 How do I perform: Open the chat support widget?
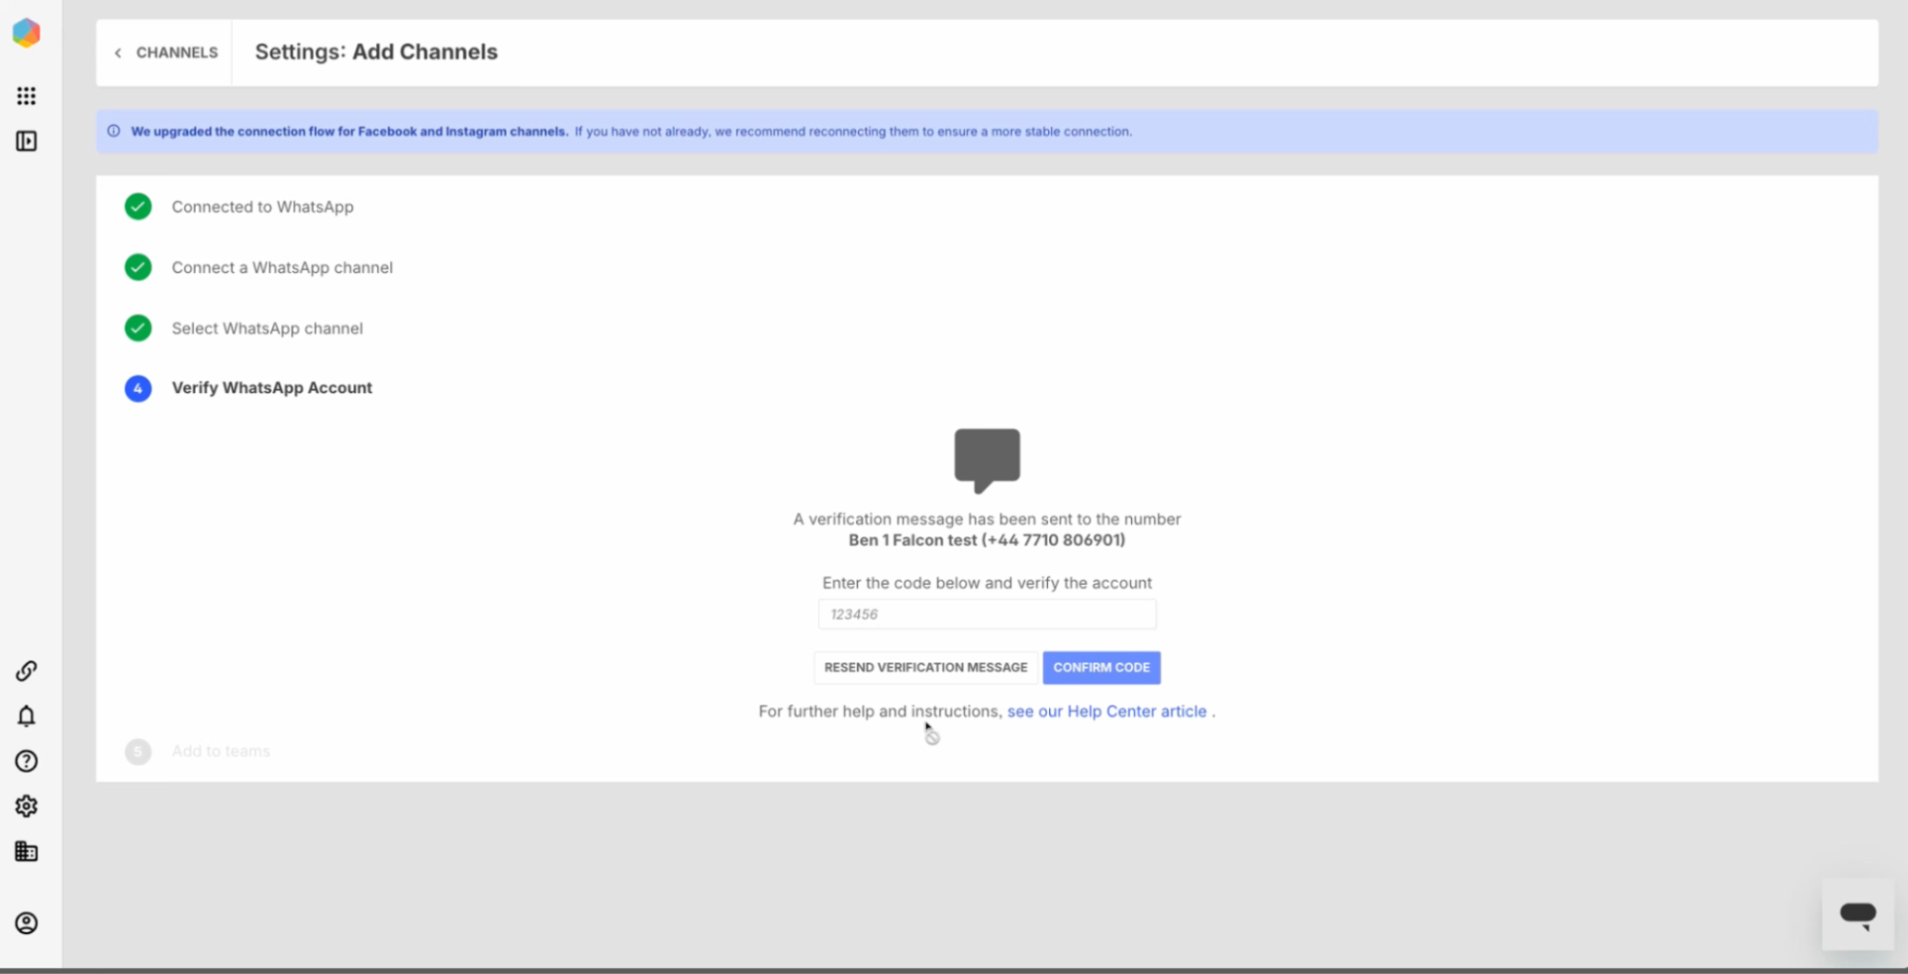point(1857,914)
